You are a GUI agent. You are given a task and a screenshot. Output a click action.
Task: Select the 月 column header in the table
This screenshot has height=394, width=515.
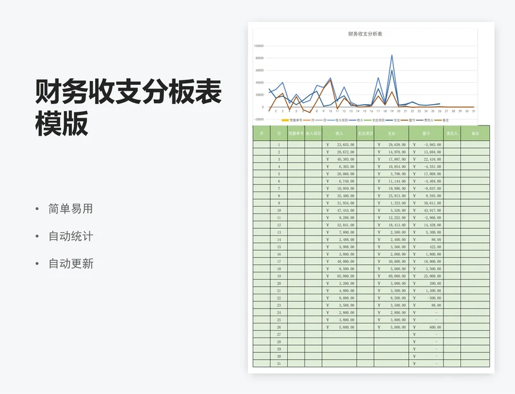coord(261,134)
